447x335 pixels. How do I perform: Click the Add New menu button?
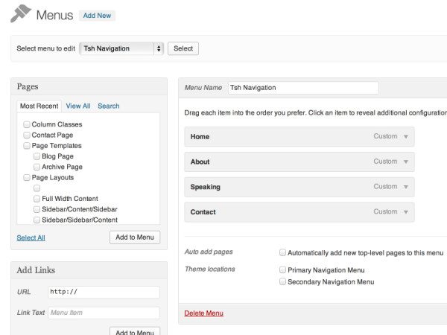[x=97, y=16]
